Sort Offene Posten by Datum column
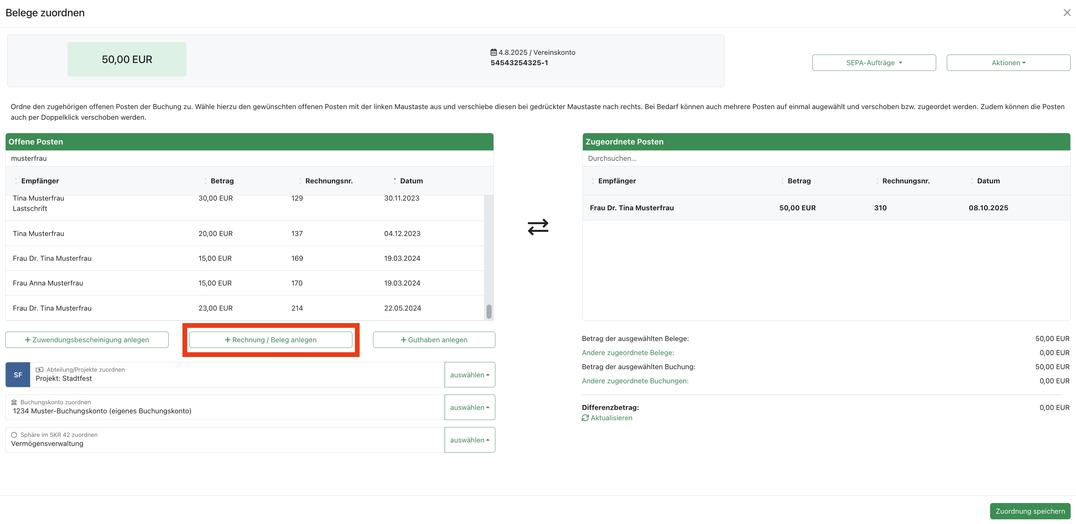Image resolution: width=1076 pixels, height=524 pixels. coord(411,181)
